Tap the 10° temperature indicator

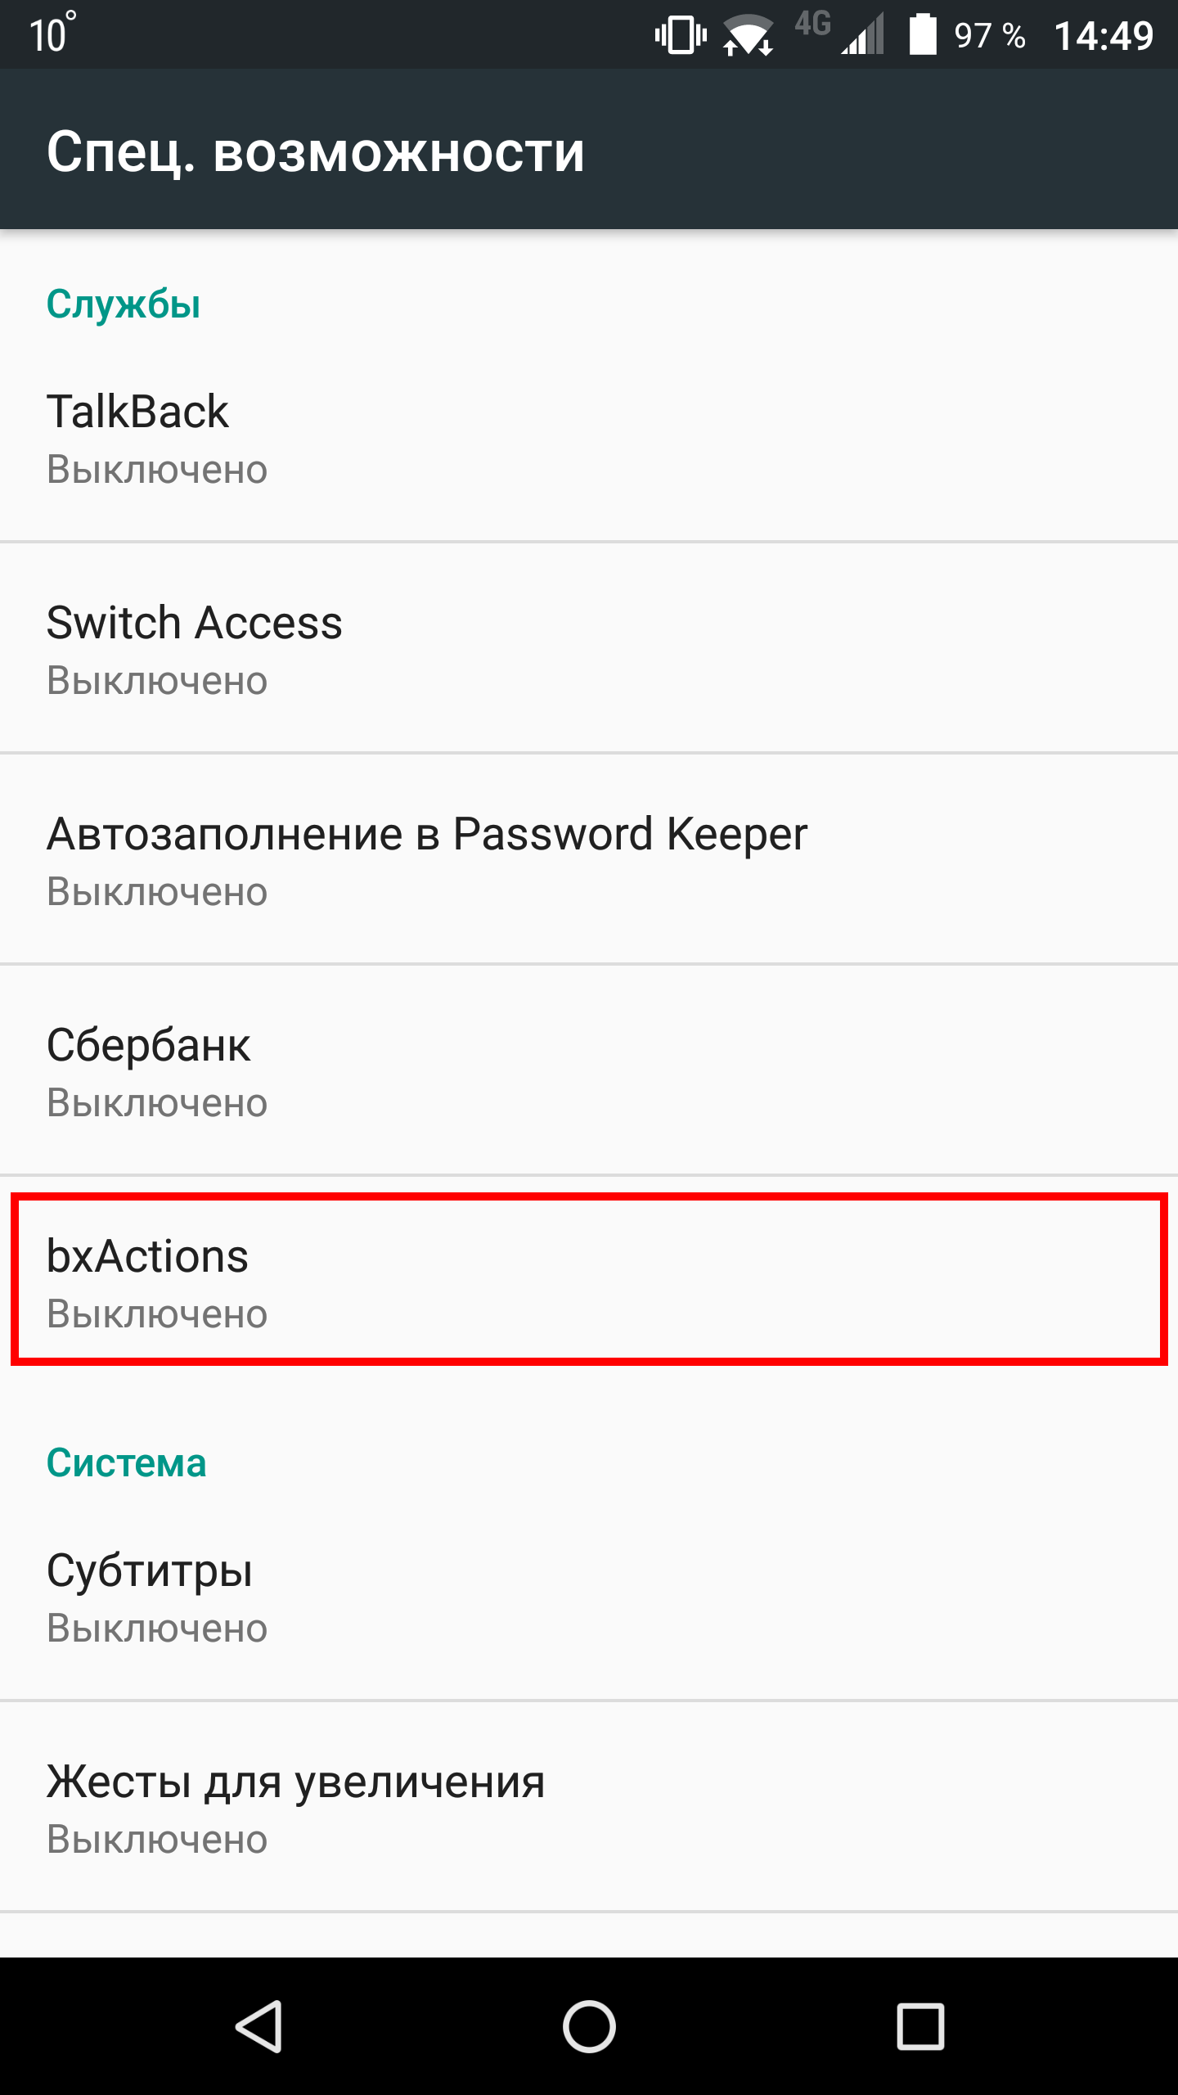[x=52, y=34]
